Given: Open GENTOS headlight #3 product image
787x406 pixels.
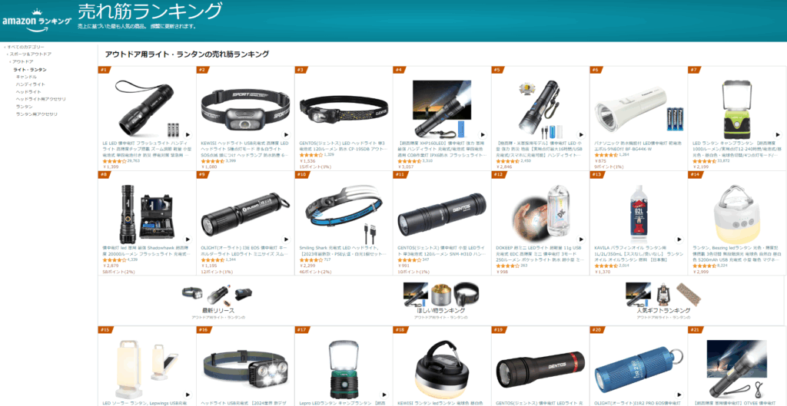Looking at the screenshot, I should pos(344,107).
